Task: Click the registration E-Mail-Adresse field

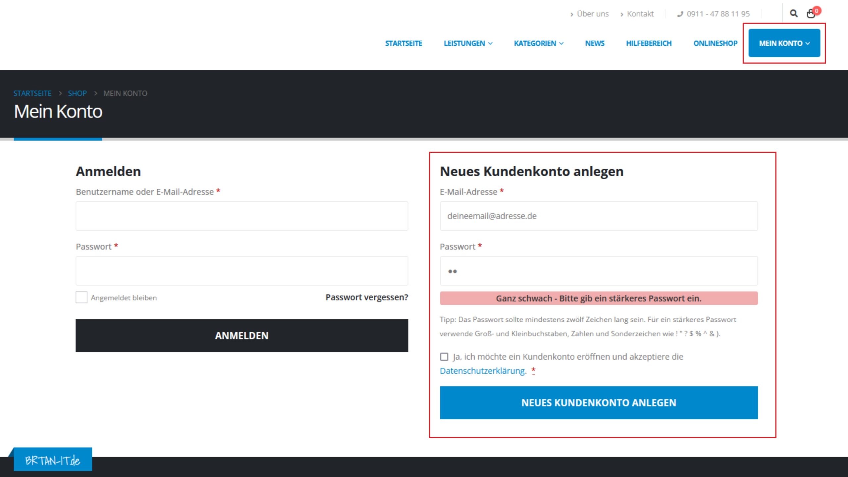Action: click(599, 216)
